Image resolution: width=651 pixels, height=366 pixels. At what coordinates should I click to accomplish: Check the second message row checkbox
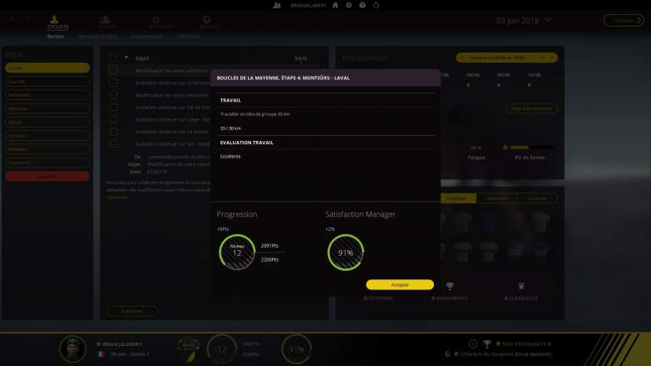coord(113,83)
